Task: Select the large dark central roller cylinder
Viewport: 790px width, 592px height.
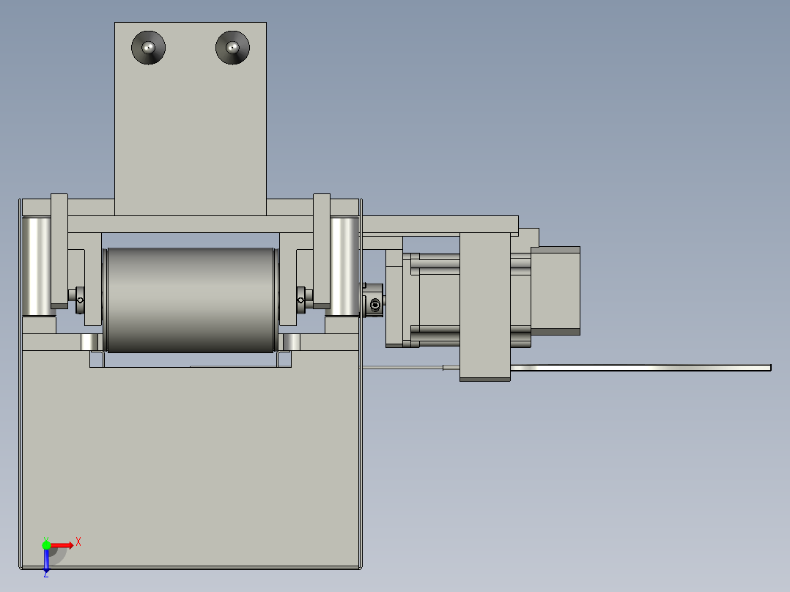Action: (191, 300)
